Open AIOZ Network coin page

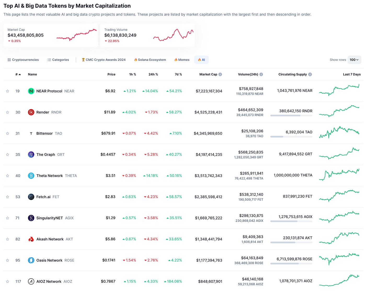54,282
